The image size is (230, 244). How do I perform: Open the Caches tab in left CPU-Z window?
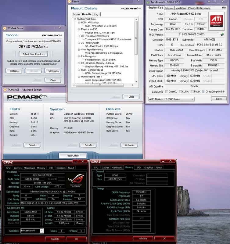pos(18,168)
